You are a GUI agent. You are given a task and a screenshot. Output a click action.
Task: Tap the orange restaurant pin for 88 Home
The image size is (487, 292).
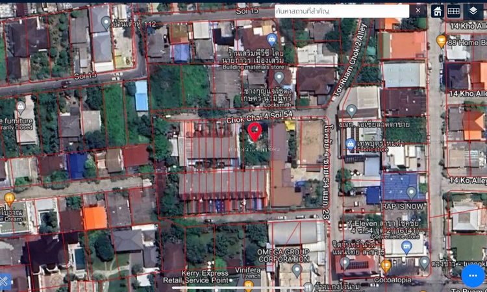(441, 41)
